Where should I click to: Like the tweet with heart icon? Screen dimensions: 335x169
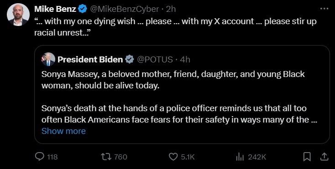(173, 157)
